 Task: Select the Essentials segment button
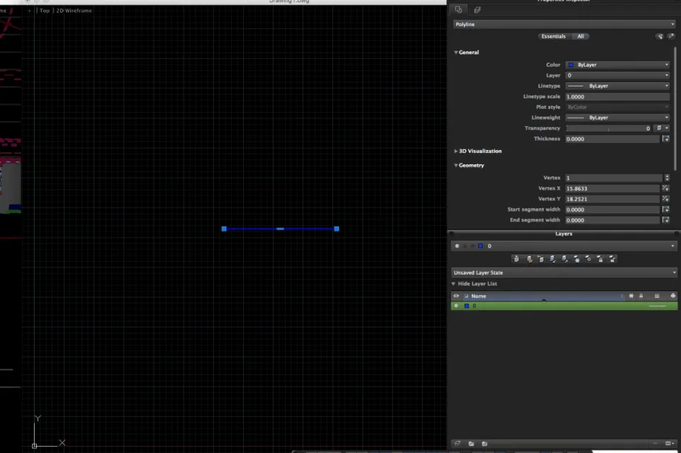(x=553, y=36)
